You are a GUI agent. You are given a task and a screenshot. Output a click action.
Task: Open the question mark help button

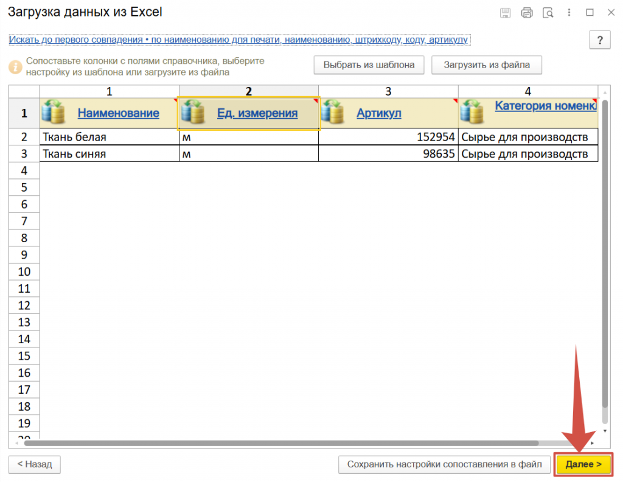(x=600, y=41)
